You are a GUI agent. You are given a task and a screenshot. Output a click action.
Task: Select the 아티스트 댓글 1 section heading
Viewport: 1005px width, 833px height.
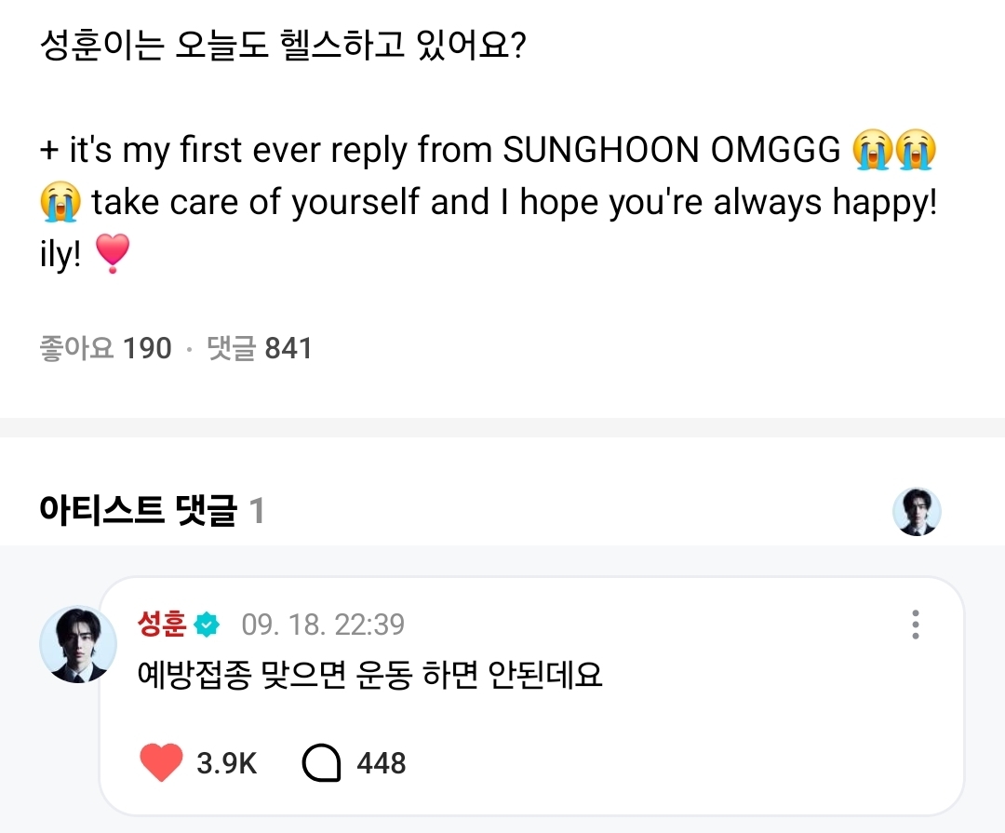pyautogui.click(x=152, y=511)
